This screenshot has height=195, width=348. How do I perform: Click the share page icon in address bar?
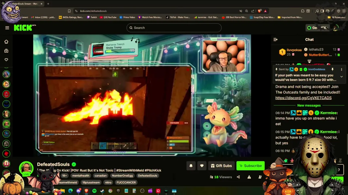coord(253,11)
